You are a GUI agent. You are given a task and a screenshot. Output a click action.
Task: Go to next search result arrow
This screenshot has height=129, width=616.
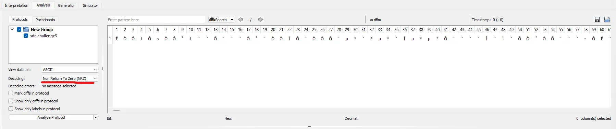261,20
